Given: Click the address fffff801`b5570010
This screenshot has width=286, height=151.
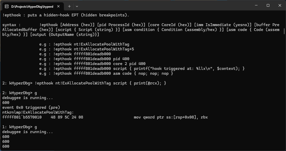Looking at the screenshot, I should click(22, 117).
